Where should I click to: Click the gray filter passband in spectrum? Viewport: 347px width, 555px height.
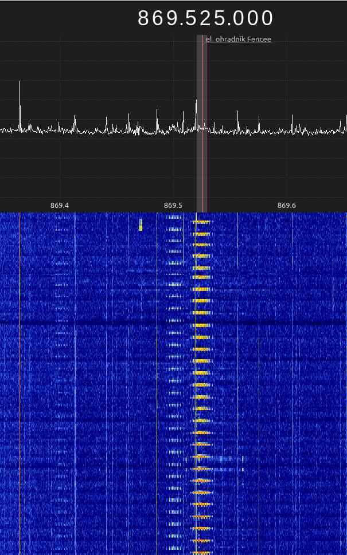199,172
